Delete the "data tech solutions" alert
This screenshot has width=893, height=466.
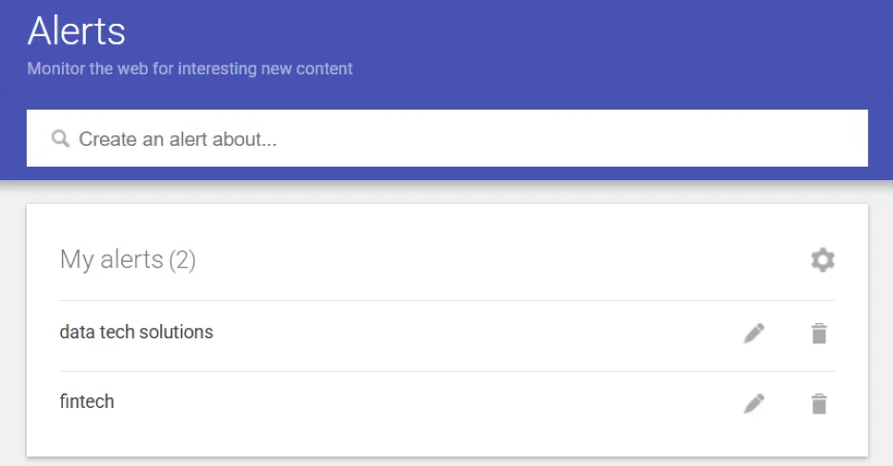coord(819,334)
